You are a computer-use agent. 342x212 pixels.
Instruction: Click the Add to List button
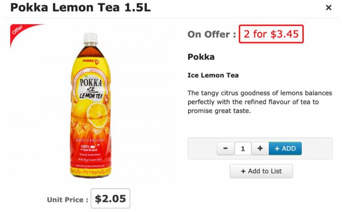pyautogui.click(x=261, y=171)
